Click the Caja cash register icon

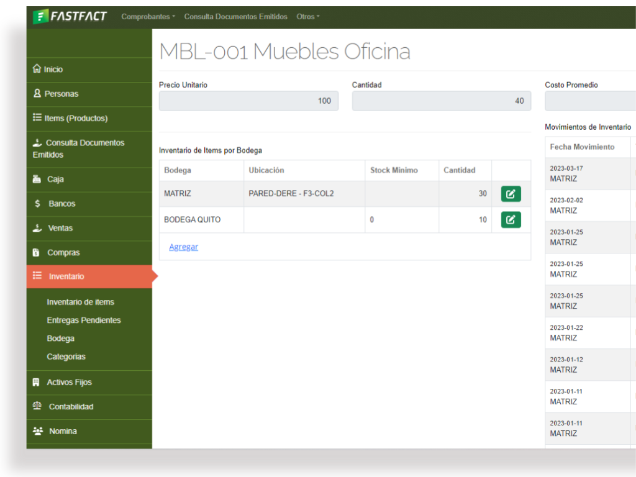(37, 178)
